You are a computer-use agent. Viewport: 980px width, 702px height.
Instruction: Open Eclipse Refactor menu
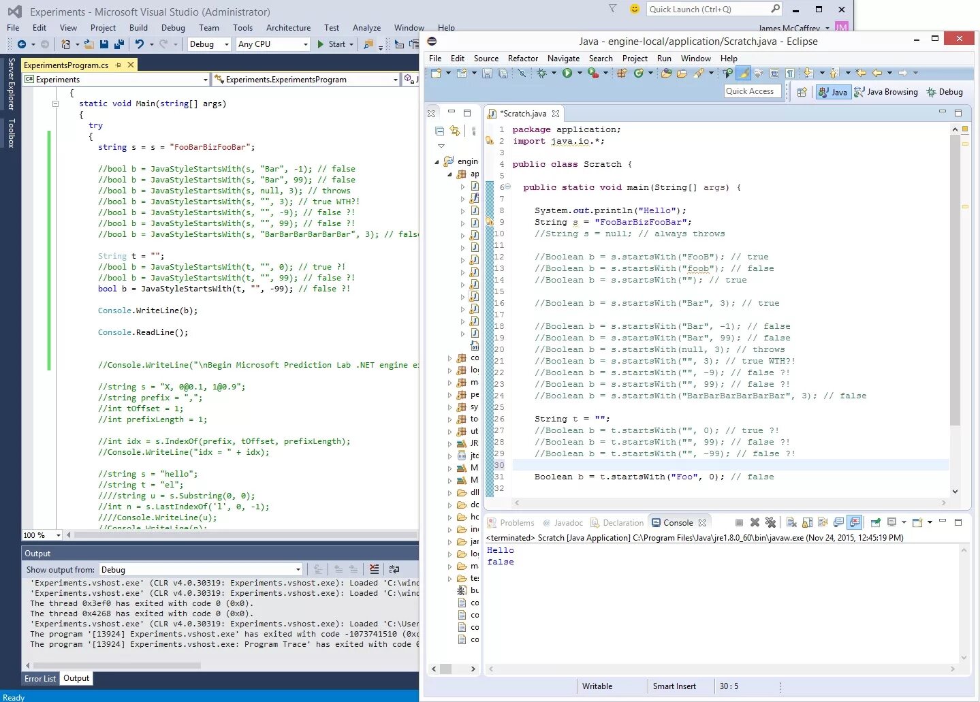point(523,59)
